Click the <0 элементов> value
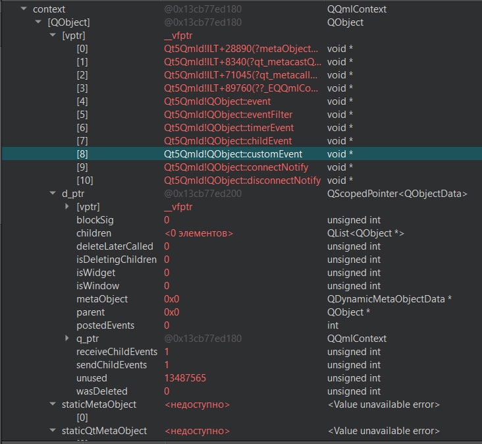Screen dimensions: 482x444 click(x=199, y=233)
